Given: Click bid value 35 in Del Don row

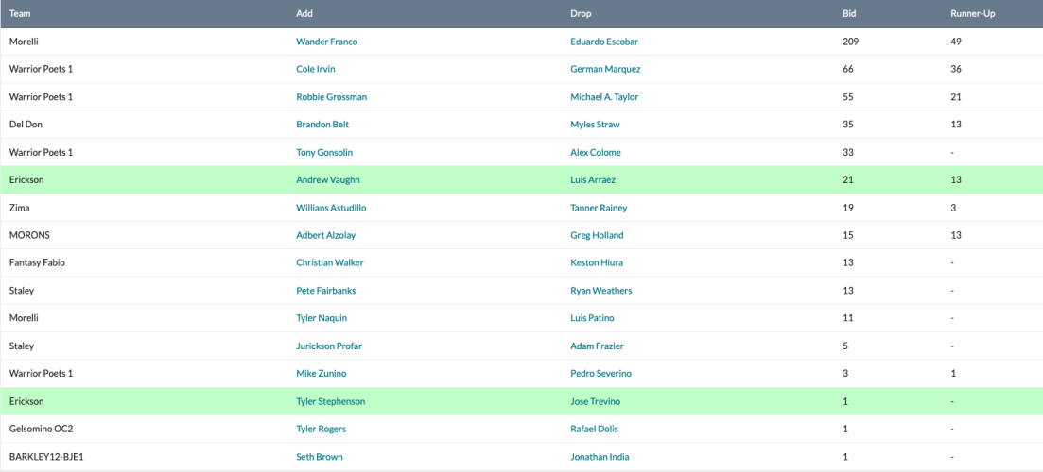Looking at the screenshot, I should pyautogui.click(x=848, y=125).
